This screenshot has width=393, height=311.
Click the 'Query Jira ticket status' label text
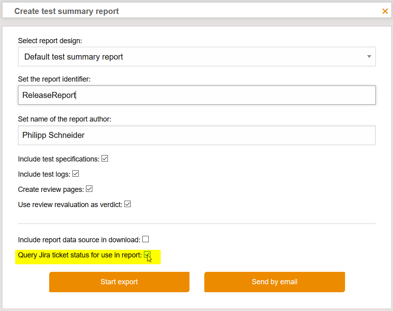click(x=80, y=255)
